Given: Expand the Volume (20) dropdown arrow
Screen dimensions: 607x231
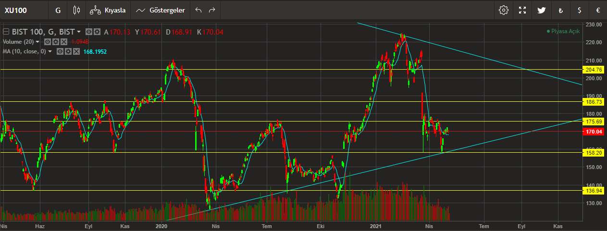Looking at the screenshot, I should (x=37, y=42).
